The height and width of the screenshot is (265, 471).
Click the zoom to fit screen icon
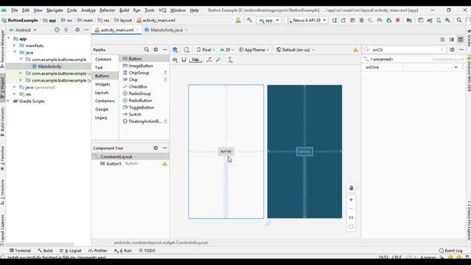[x=351, y=227]
